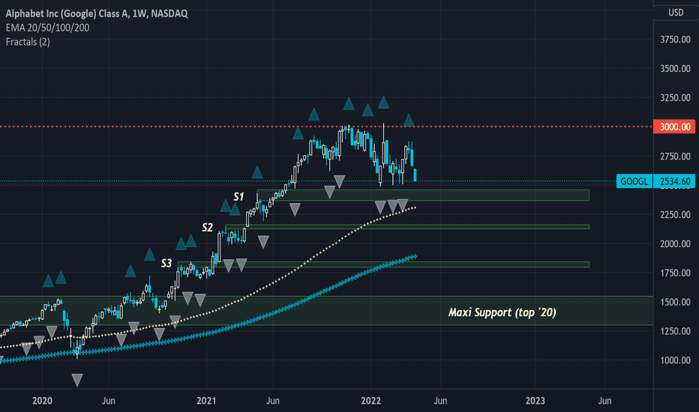
Task: Click the gray down fractal below the March 2020 low
Action: coord(77,380)
